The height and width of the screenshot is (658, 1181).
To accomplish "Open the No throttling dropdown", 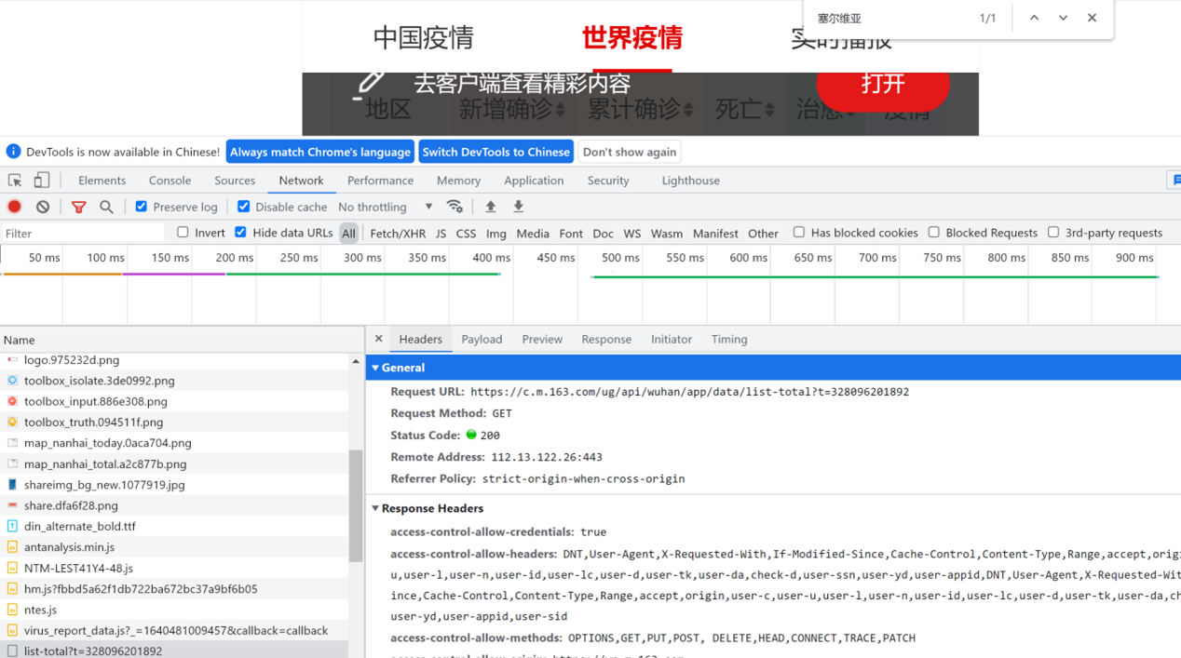I will [385, 207].
